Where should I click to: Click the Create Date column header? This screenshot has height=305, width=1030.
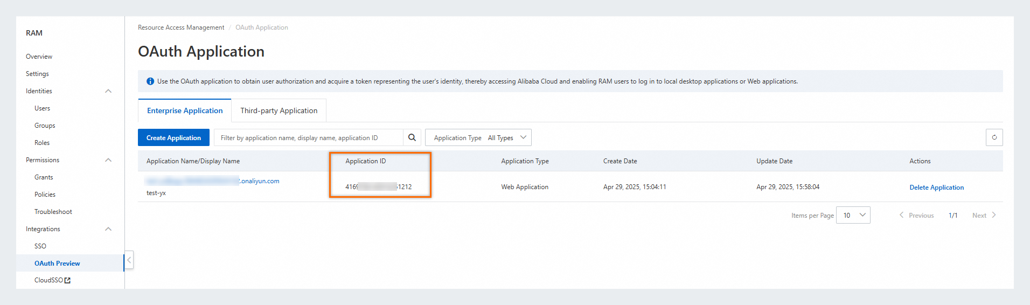pyautogui.click(x=620, y=161)
